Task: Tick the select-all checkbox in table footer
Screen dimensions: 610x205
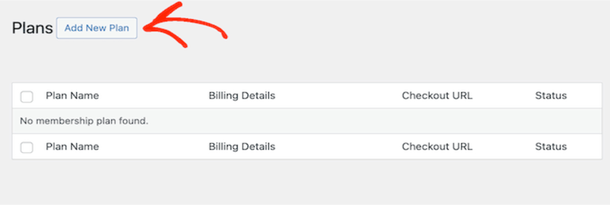Action: coord(27,148)
